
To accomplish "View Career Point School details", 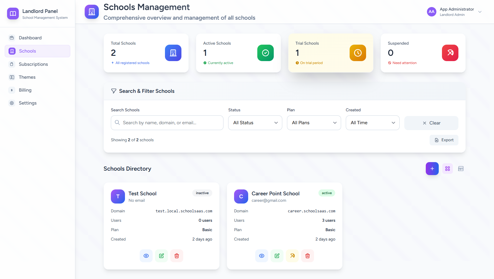I will [262, 256].
